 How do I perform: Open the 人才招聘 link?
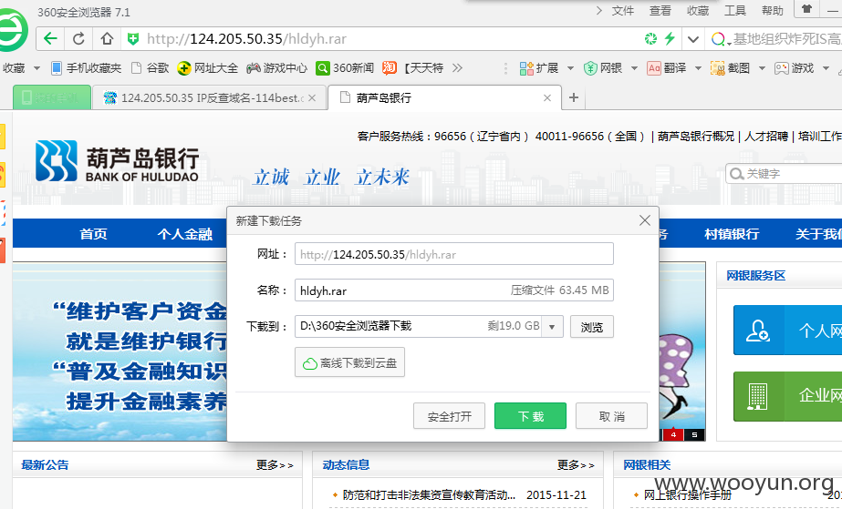pos(765,136)
